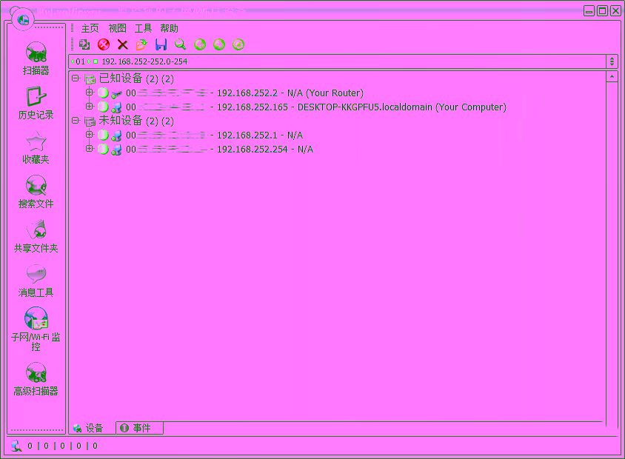
Task: Click the blue floppy save toolbar icon
Action: 161,44
